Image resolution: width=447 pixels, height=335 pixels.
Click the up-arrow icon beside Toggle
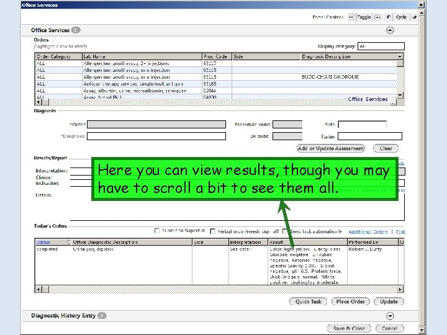pyautogui.click(x=377, y=17)
